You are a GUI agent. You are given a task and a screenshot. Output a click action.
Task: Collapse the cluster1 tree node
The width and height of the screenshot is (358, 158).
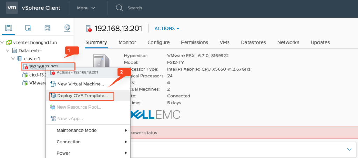(13, 59)
